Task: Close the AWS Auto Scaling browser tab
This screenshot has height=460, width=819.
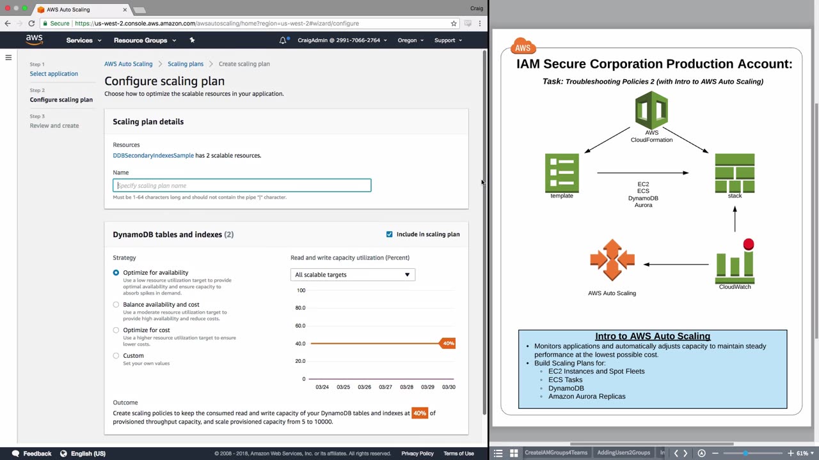Action: pyautogui.click(x=125, y=10)
